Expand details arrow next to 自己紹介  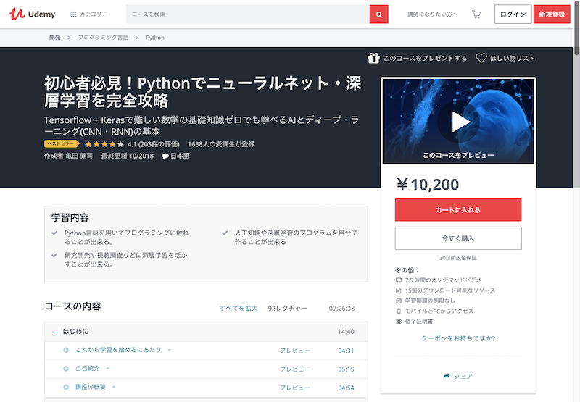107,369
